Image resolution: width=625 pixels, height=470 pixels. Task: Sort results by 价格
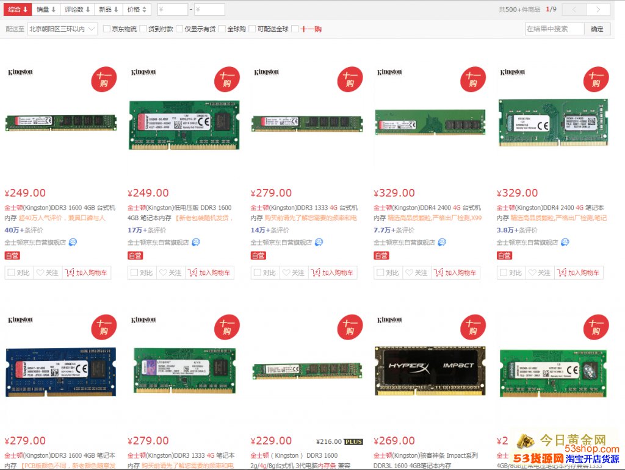pos(137,10)
